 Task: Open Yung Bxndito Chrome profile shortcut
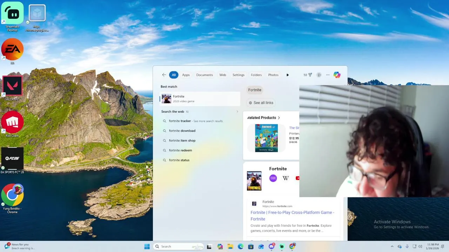[x=12, y=199]
